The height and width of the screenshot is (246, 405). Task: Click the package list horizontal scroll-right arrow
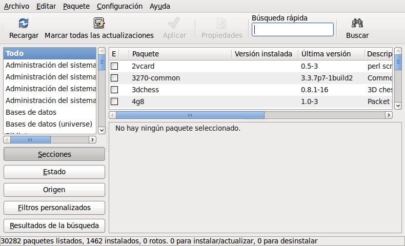(x=389, y=115)
